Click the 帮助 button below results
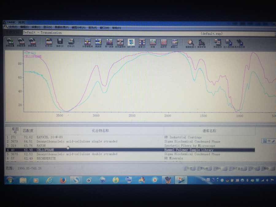The height and width of the screenshot is (207, 276). 267,168
